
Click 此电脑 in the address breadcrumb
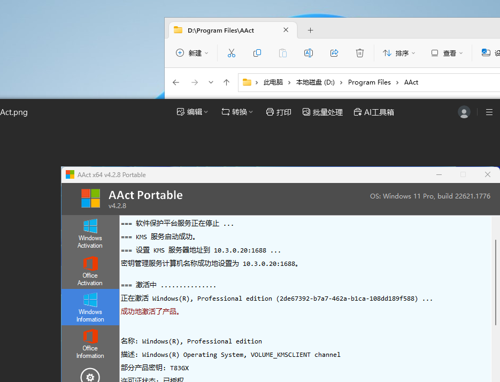[273, 82]
